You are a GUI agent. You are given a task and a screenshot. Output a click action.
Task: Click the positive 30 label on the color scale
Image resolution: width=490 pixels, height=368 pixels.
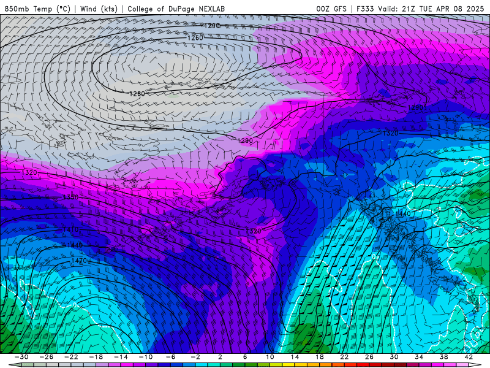pyautogui.click(x=394, y=357)
